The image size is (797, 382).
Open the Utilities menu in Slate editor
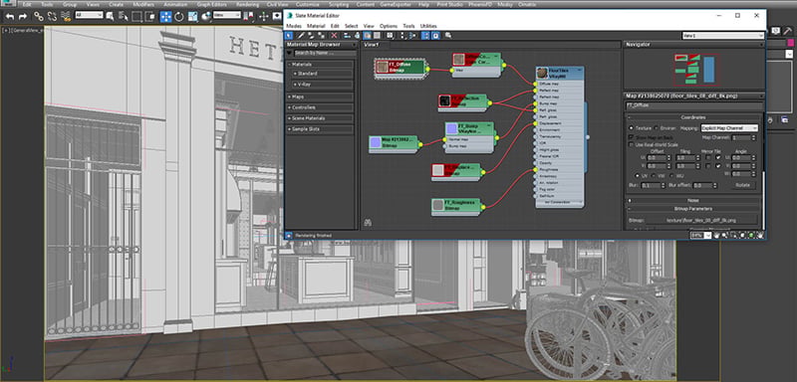[x=428, y=26]
